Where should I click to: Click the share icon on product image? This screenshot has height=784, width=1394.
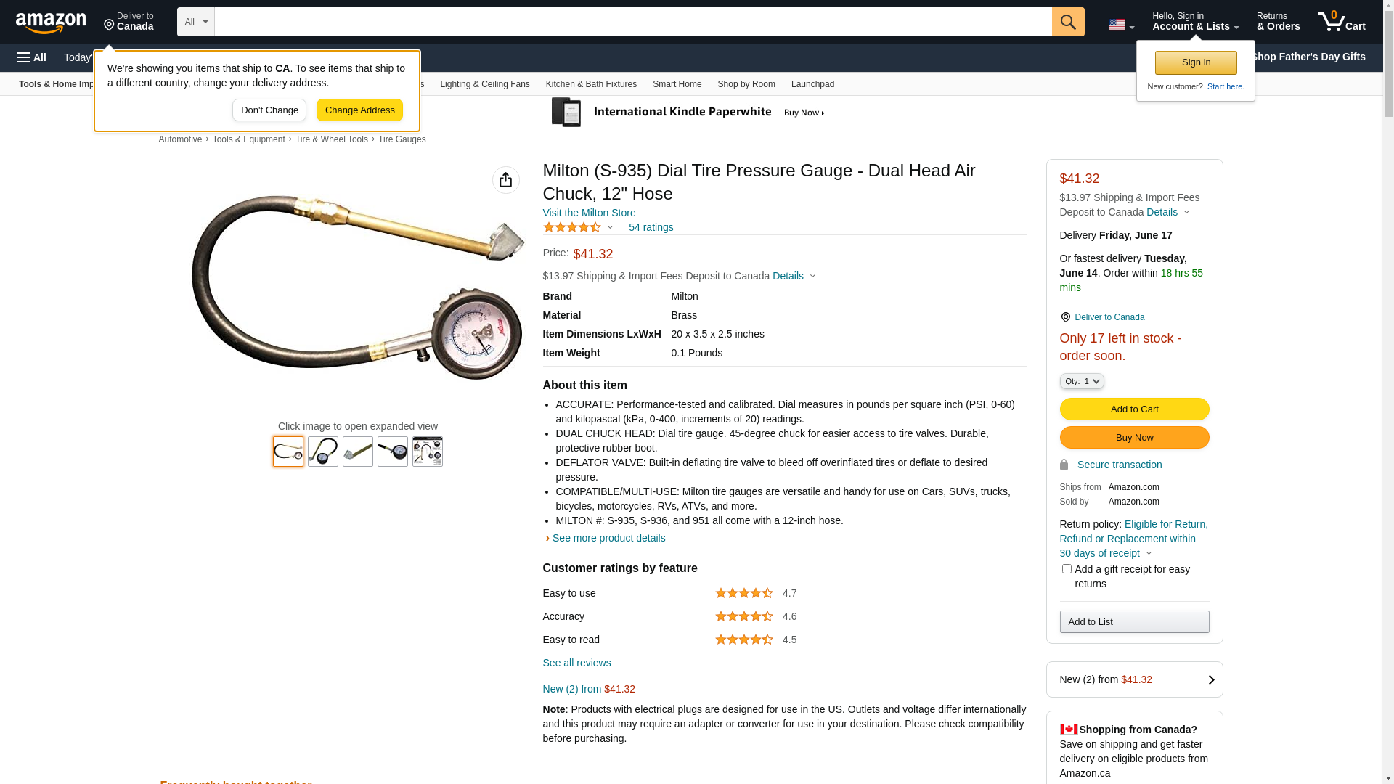point(505,180)
